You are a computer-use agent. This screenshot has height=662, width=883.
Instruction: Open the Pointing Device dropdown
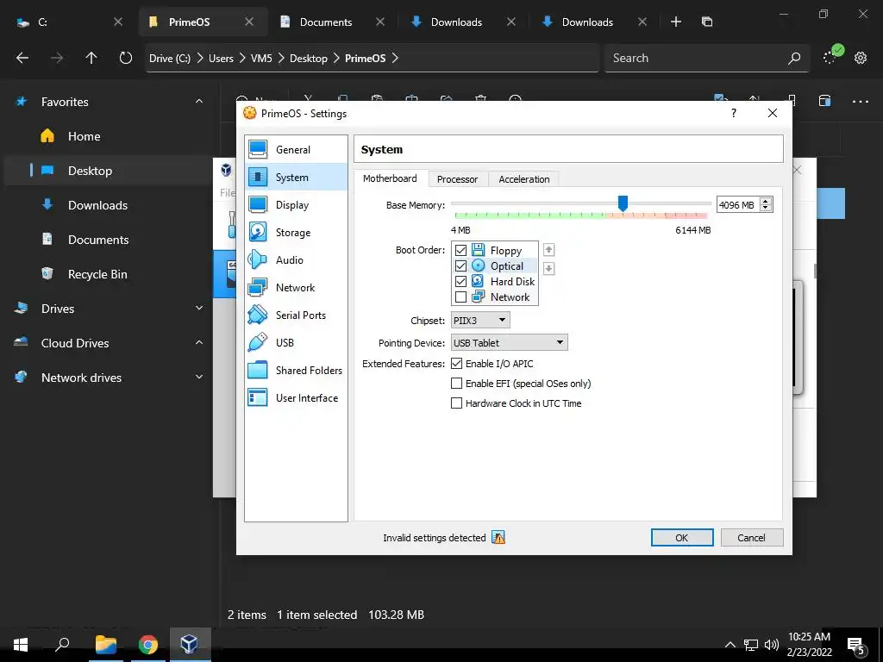(x=509, y=343)
